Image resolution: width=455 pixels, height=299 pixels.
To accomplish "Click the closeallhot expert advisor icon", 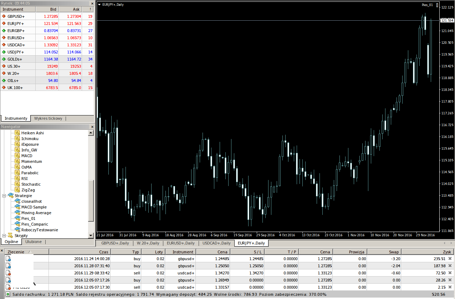I will coord(17,201).
